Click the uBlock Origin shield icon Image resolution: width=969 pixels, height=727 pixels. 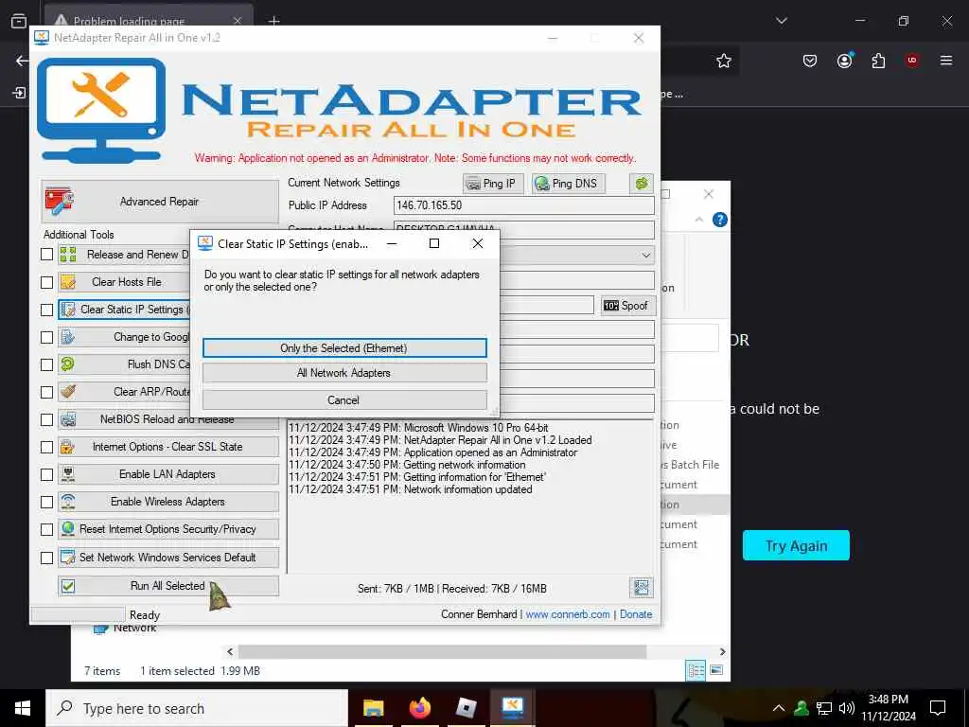(911, 60)
